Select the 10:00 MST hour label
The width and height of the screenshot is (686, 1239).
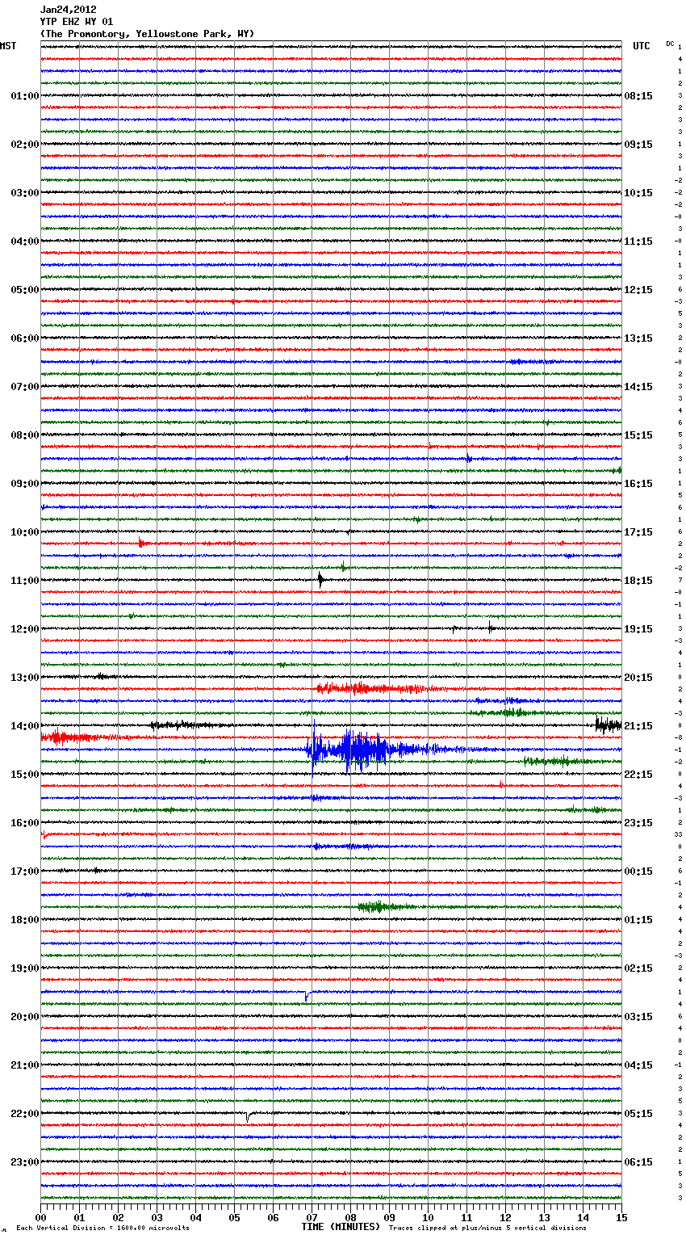25,532
